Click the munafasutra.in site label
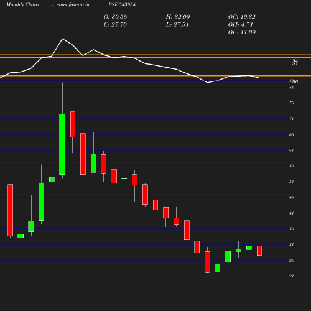The width and height of the screenshot is (311, 311). point(73,4)
